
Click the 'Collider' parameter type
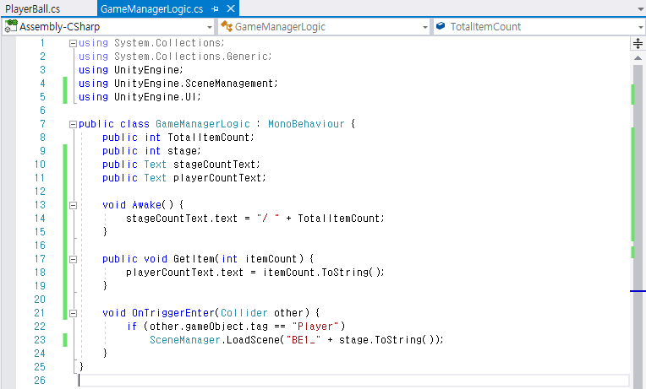(244, 313)
